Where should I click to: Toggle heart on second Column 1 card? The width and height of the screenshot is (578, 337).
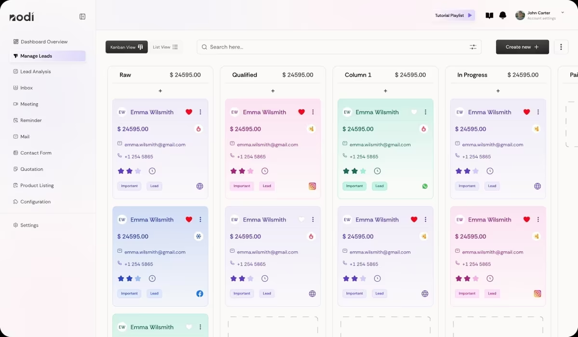[x=414, y=220]
